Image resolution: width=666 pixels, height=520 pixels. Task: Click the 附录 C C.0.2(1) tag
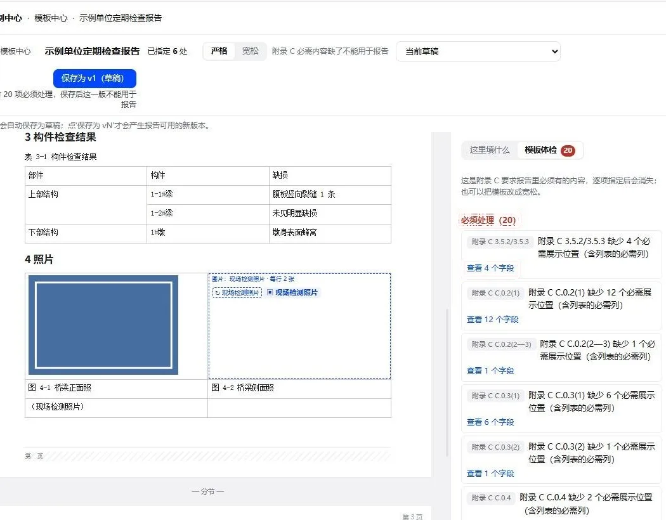pyautogui.click(x=495, y=293)
